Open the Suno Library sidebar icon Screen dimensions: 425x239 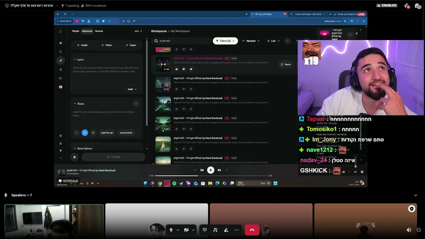point(60,78)
